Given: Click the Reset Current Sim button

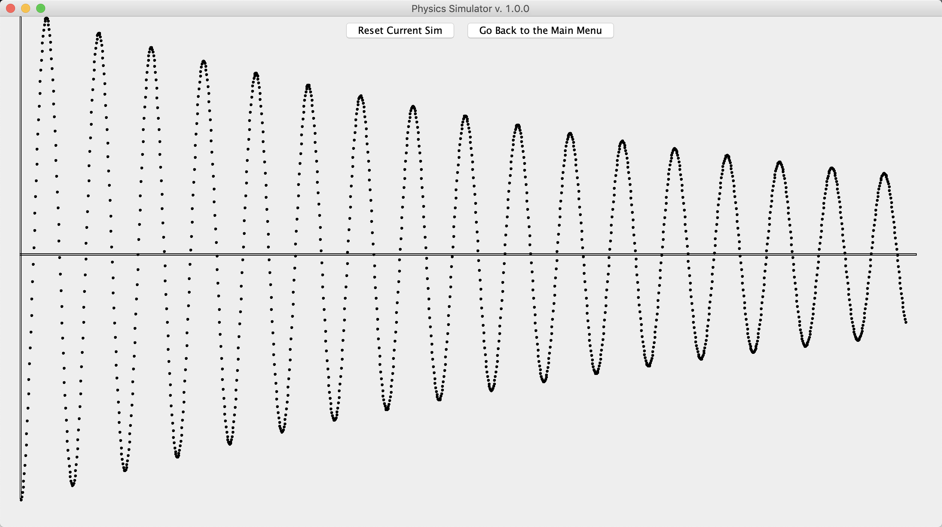Looking at the screenshot, I should click(400, 30).
